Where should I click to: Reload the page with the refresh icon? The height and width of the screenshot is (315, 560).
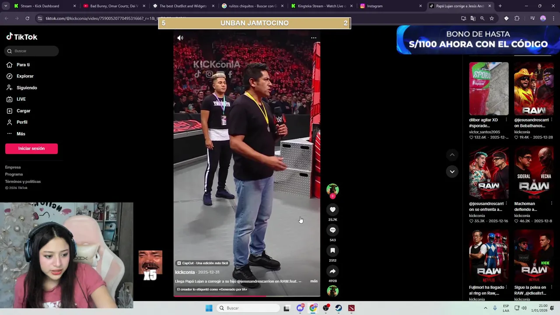[27, 18]
